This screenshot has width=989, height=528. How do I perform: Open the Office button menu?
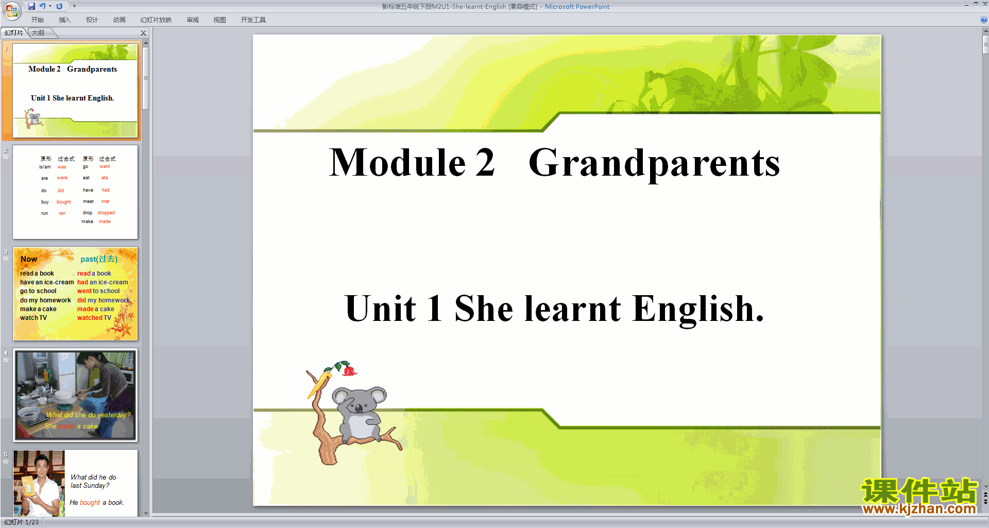point(12,10)
